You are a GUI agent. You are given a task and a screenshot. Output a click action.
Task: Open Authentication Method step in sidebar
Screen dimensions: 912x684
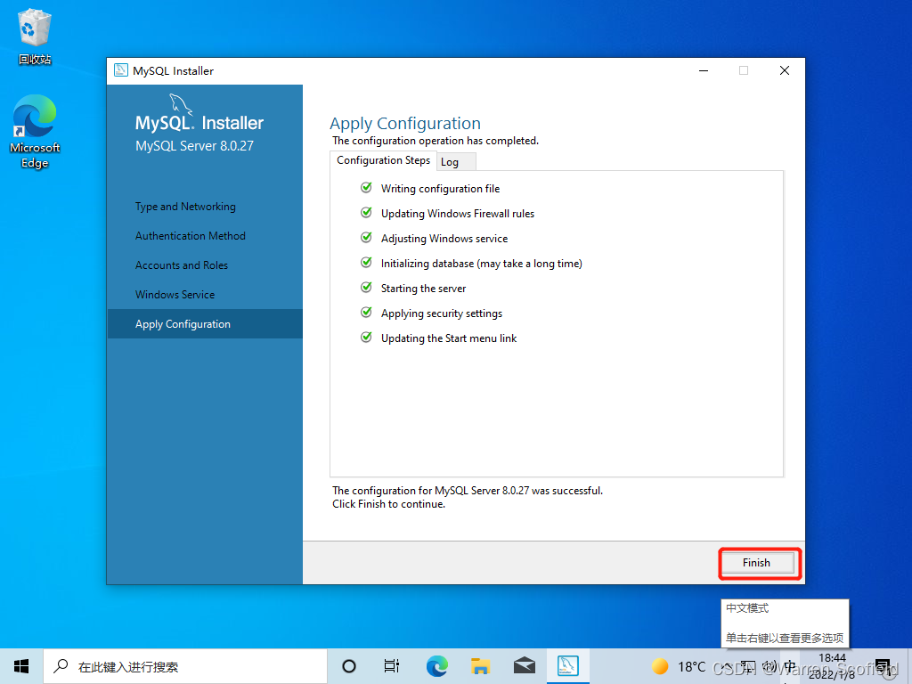[191, 235]
